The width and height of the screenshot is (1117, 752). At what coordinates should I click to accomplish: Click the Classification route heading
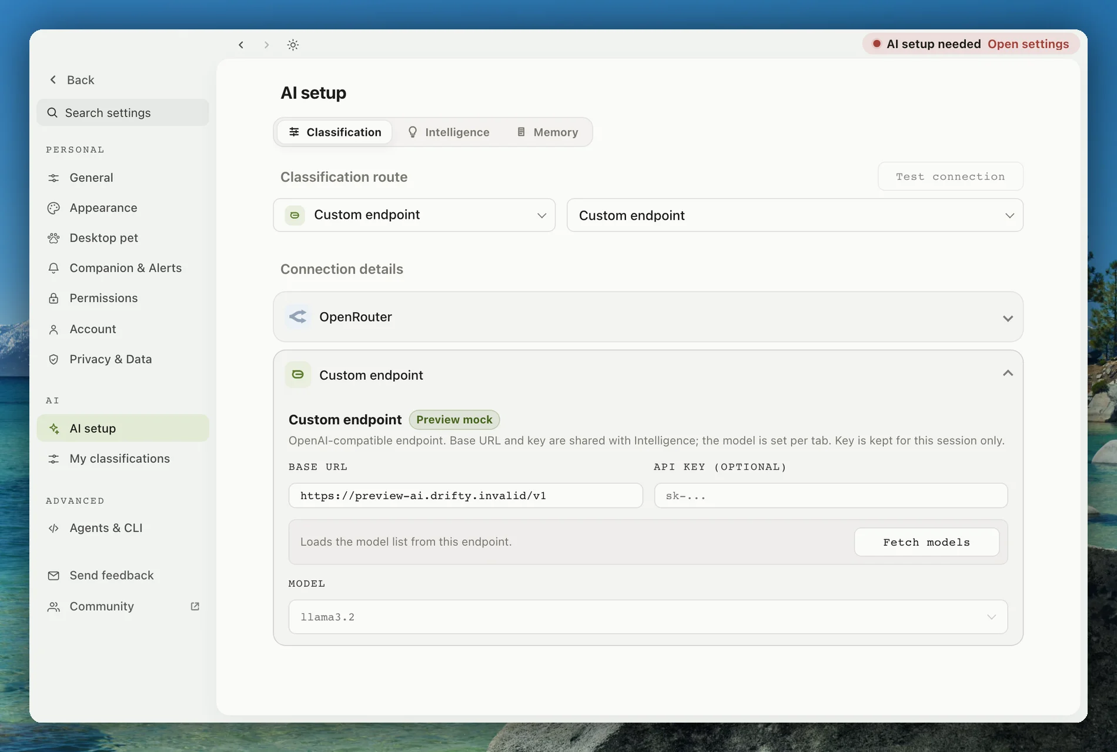coord(344,177)
